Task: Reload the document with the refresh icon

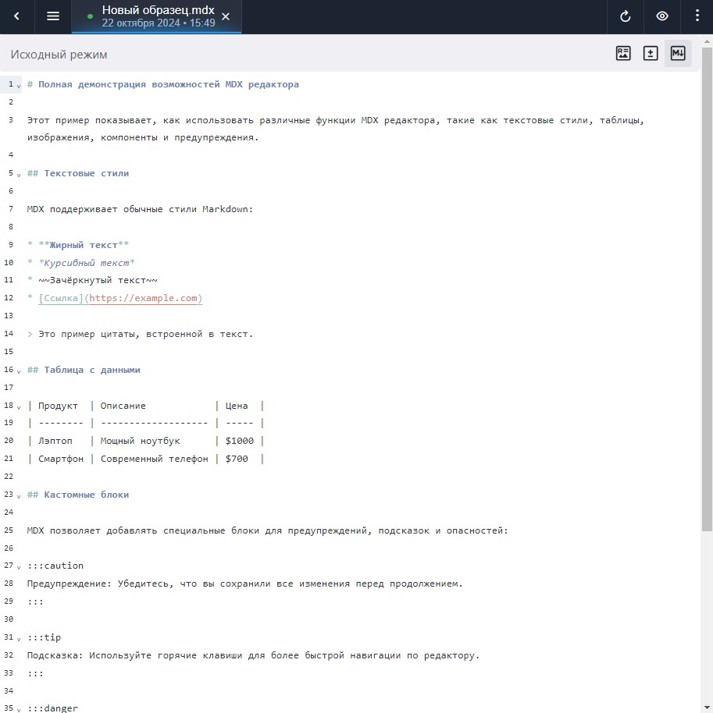Action: point(626,16)
